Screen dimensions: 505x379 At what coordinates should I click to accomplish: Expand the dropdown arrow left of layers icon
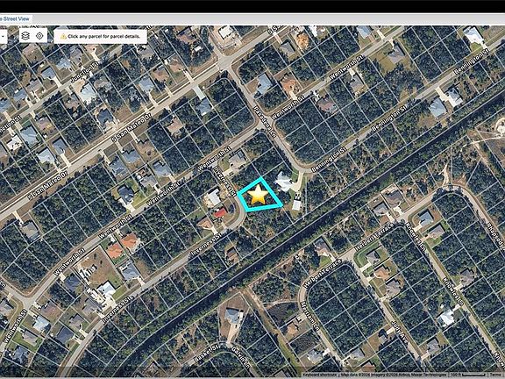click(x=3, y=36)
